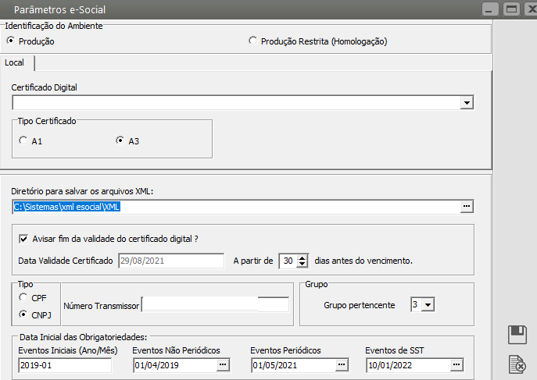Minimize the Parâmetros e-Social window
This screenshot has height=380, width=537.
(491, 9)
